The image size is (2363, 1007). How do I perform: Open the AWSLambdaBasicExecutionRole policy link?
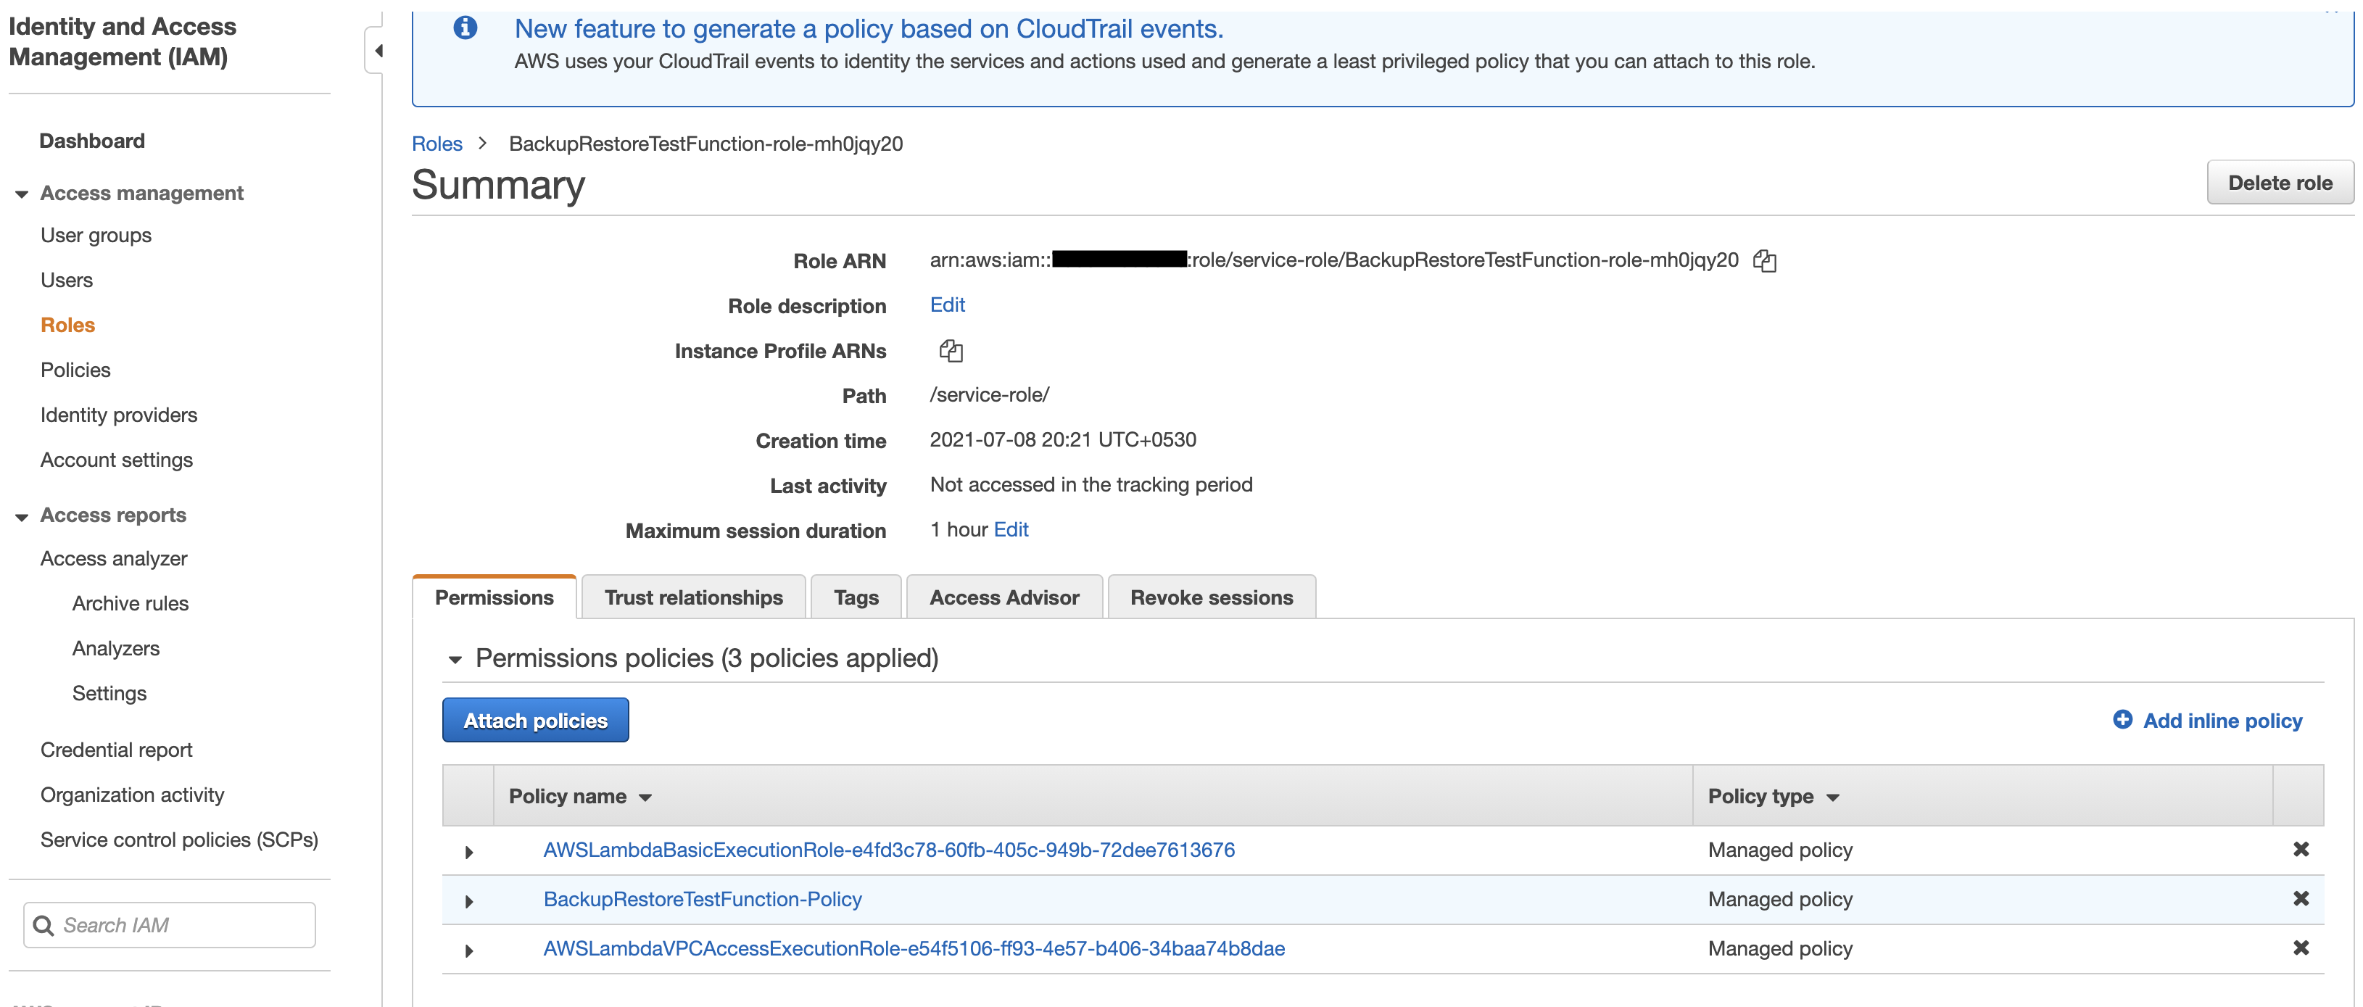point(889,849)
